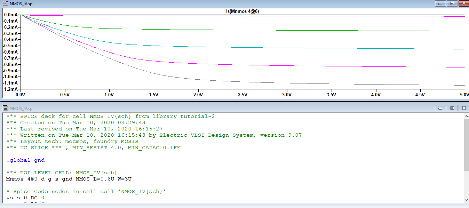Restore the netlist text window size
469x208 pixels.
click(x=452, y=108)
